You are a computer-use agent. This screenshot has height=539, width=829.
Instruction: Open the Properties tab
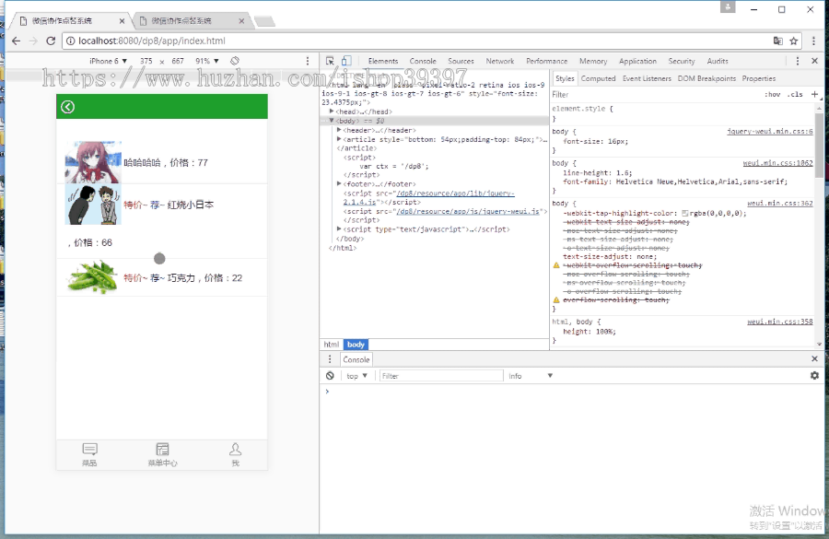point(759,78)
